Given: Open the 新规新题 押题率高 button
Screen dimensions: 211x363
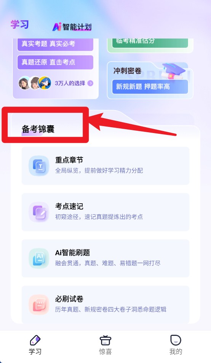Looking at the screenshot, I should click(x=150, y=87).
